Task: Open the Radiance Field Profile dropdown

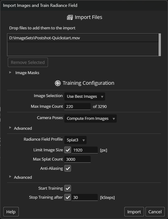Action: tap(75, 140)
